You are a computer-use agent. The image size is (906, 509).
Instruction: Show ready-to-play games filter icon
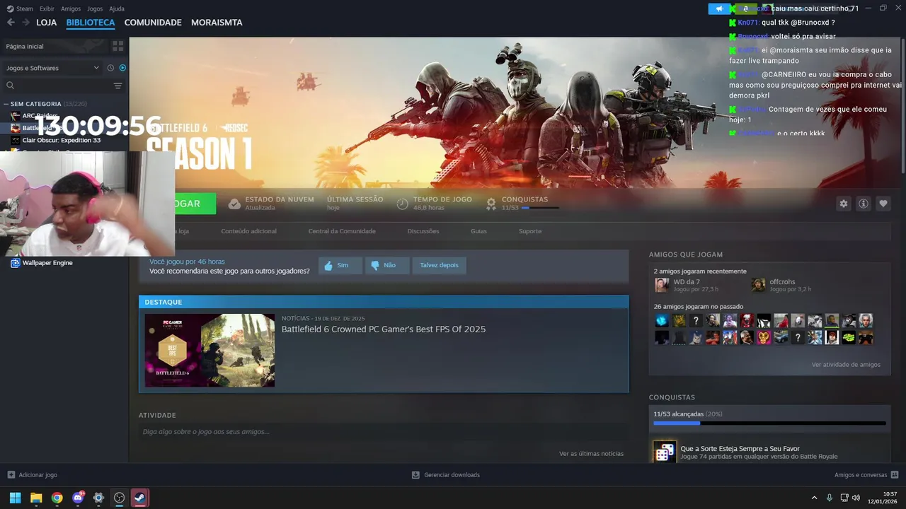point(122,68)
